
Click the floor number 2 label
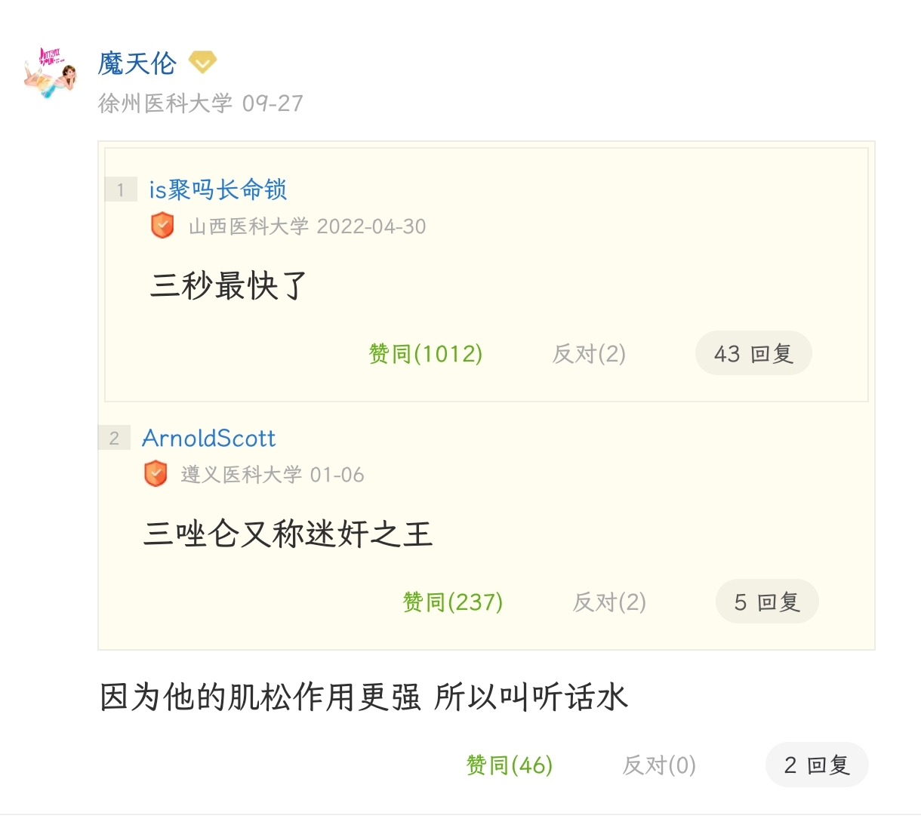114,439
